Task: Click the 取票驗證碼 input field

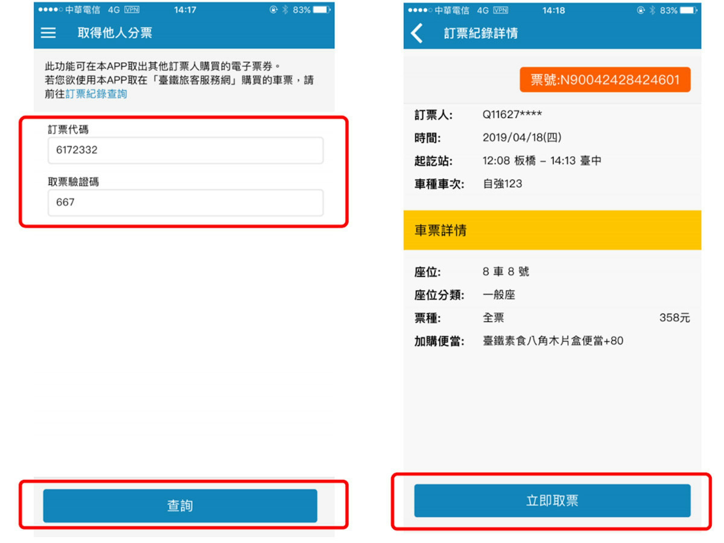Action: pos(186,203)
